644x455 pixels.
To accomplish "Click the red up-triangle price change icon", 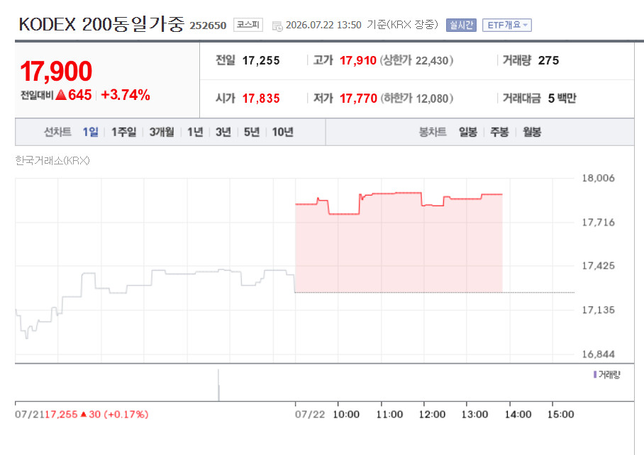I will 61,95.
